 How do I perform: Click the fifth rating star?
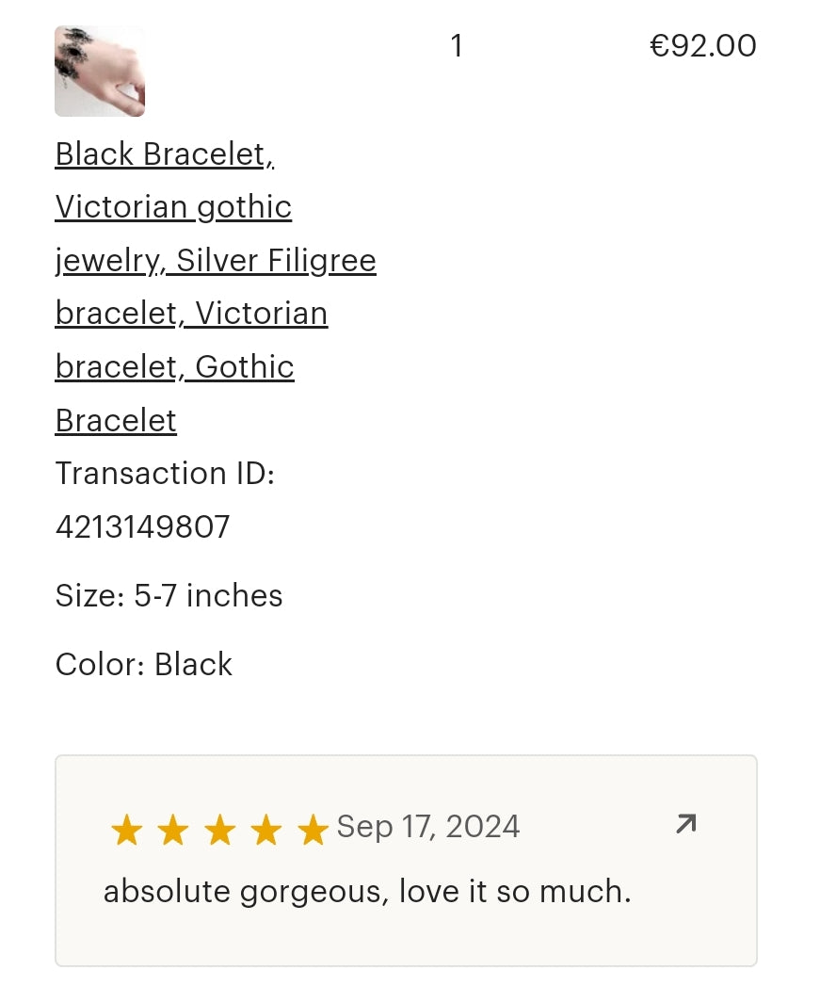313,831
